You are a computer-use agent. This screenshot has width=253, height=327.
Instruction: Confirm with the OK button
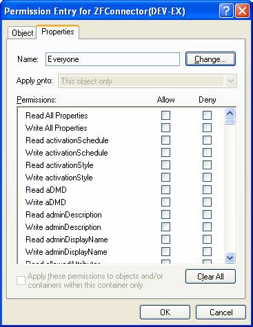click(165, 313)
